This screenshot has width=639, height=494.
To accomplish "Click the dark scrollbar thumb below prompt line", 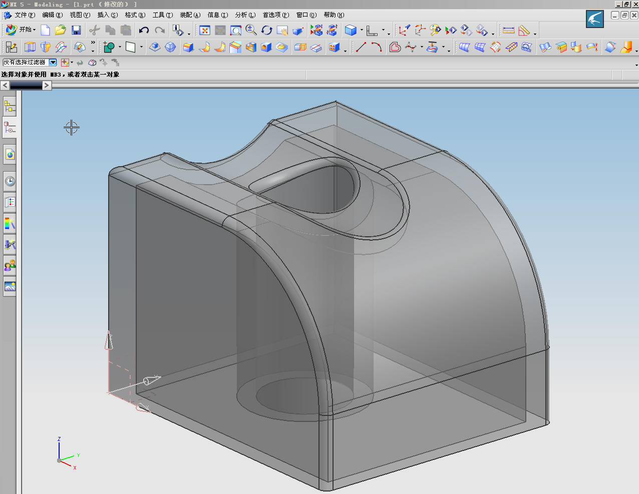I will tap(26, 86).
